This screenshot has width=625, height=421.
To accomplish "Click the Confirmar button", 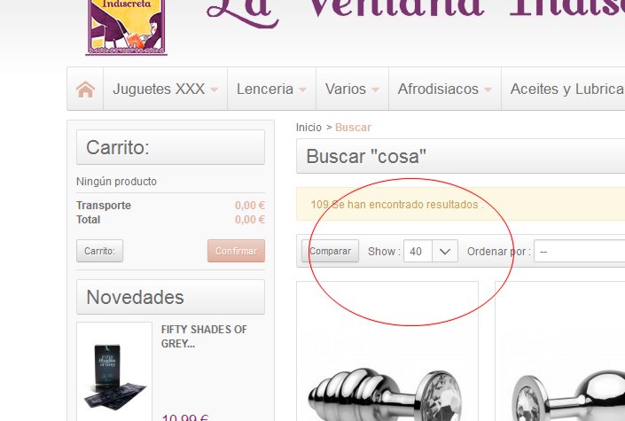I will (x=236, y=251).
